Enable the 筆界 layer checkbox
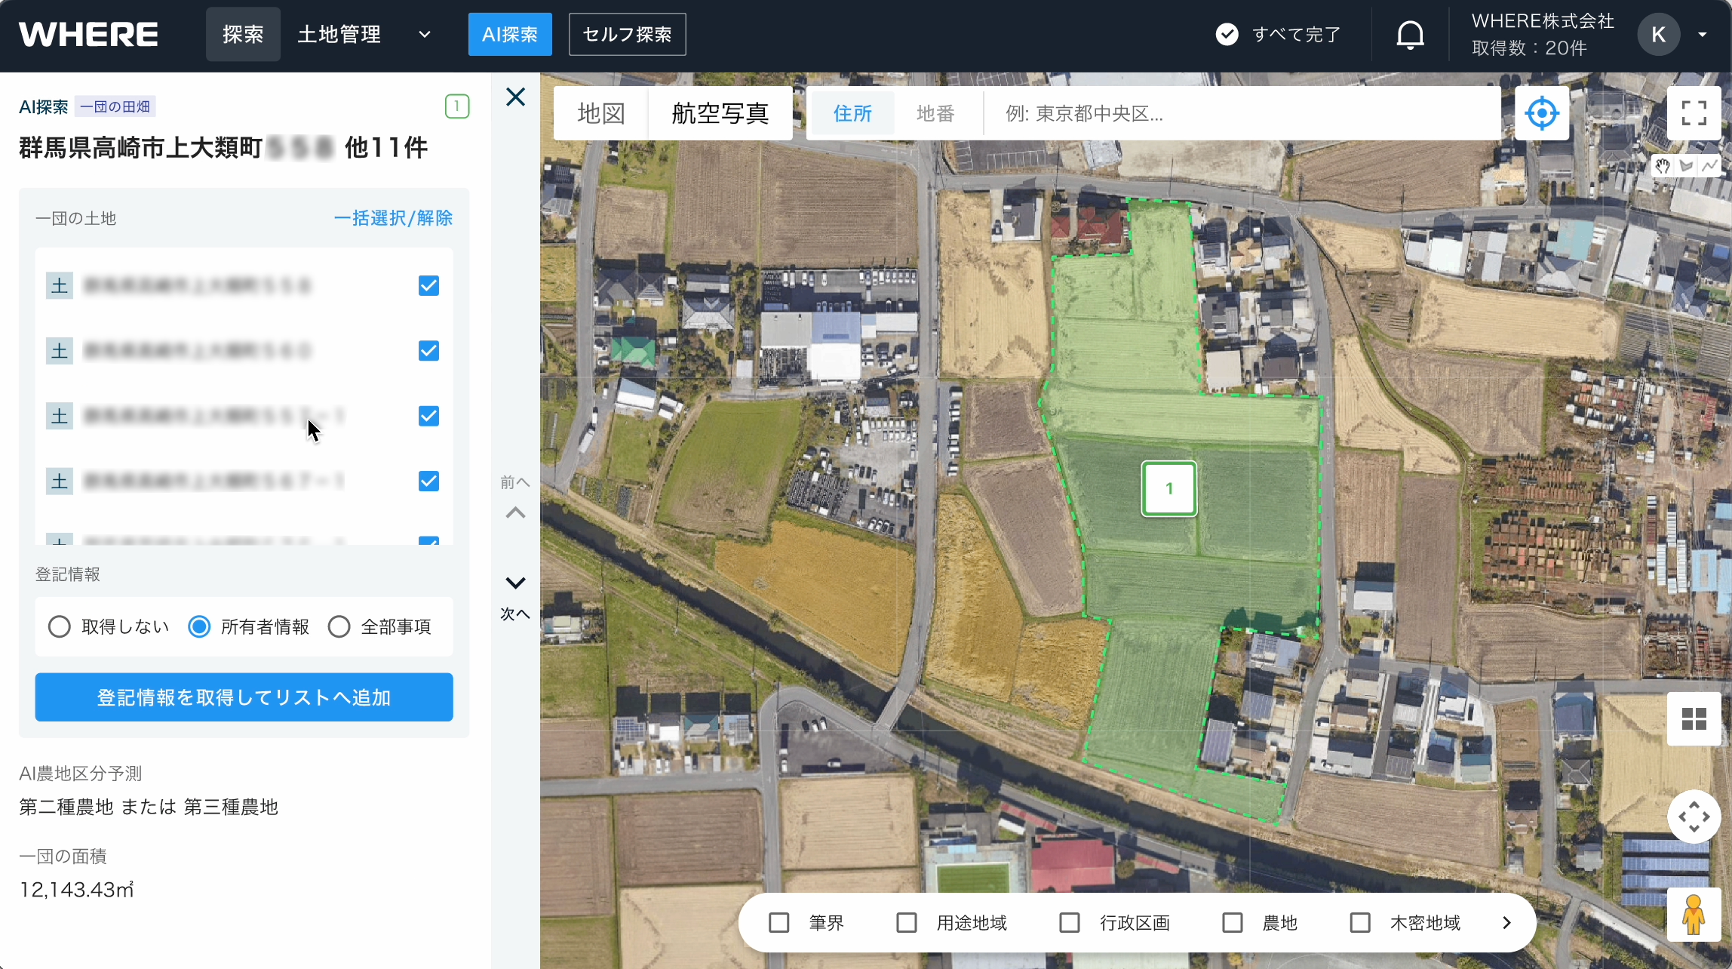This screenshot has width=1732, height=969. point(779,923)
